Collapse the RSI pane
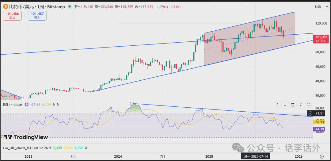The image size is (331, 161). point(300,105)
